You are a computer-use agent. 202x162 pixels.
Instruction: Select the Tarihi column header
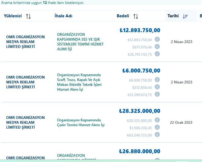pos(173,16)
